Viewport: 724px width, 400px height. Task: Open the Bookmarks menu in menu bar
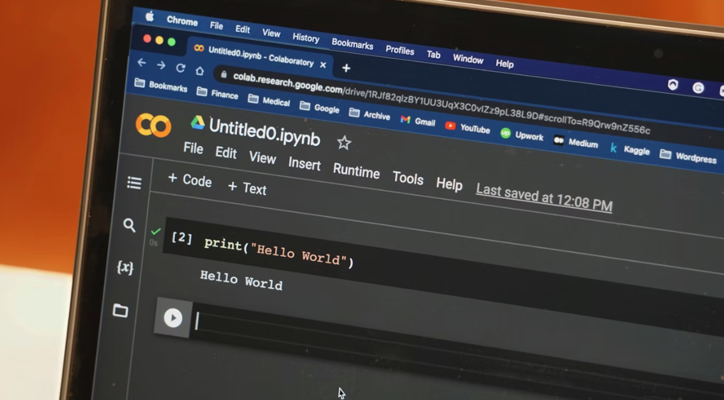(353, 45)
